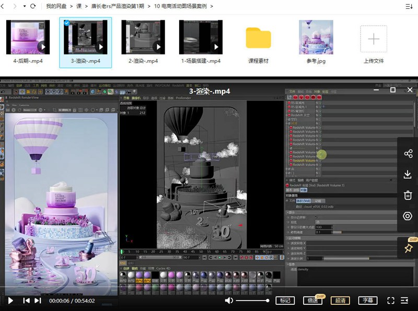This screenshot has height=311, width=418.
Task: Click the share icon in the right sidebar
Action: pos(408,154)
